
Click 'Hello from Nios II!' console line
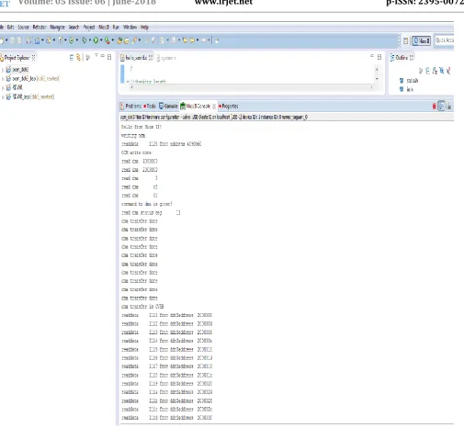(141, 127)
